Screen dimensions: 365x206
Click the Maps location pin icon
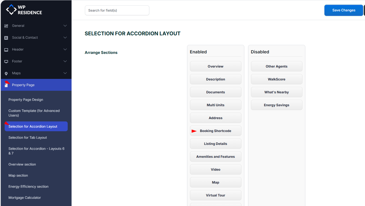pos(6,73)
